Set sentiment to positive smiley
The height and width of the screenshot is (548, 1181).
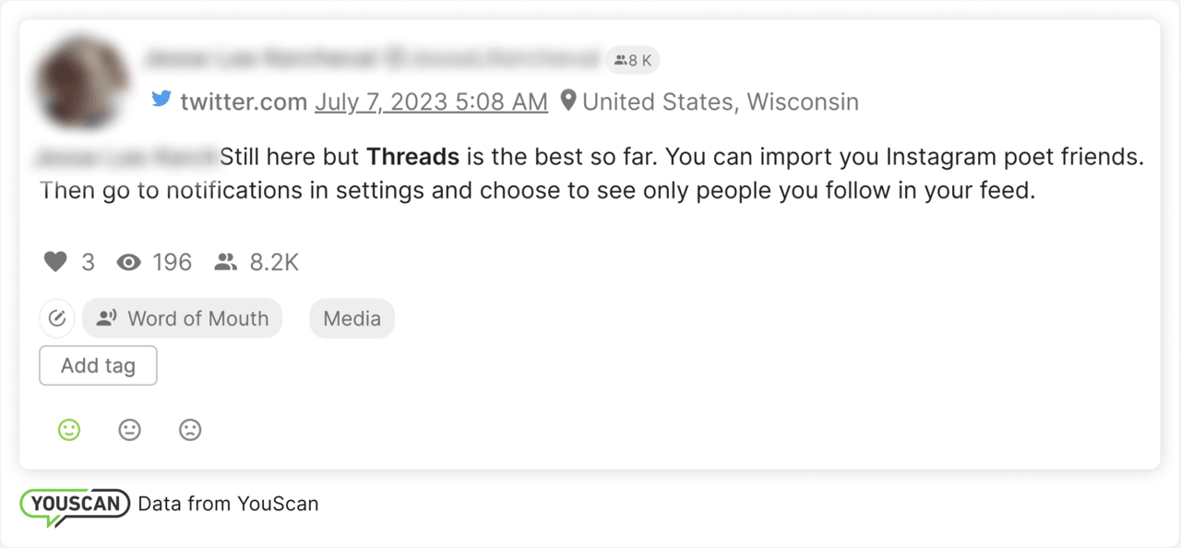(69, 430)
